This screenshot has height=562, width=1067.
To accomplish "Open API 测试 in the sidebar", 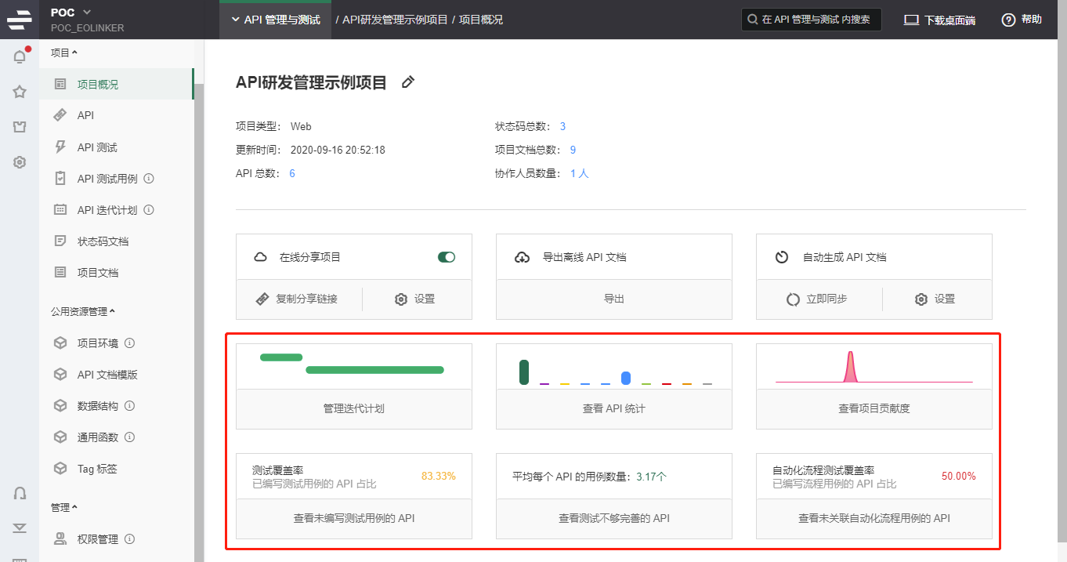I will click(97, 147).
